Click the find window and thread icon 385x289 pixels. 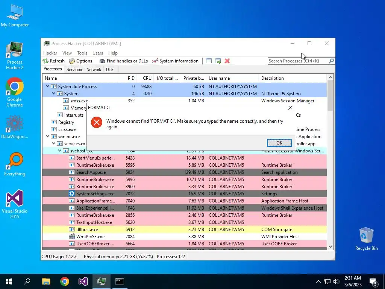pyautogui.click(x=218, y=61)
